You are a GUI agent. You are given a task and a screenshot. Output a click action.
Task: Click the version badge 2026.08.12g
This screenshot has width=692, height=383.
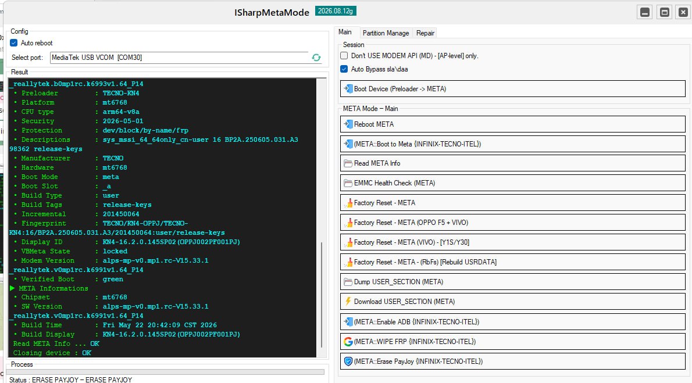[x=336, y=11]
